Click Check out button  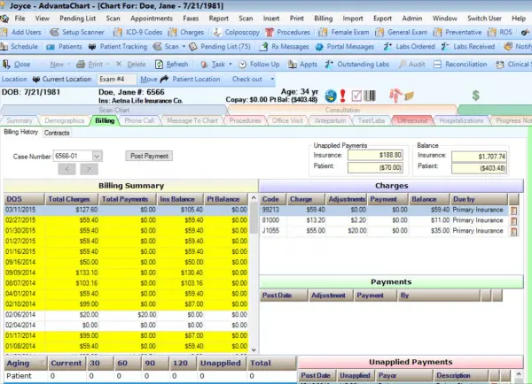[x=247, y=80]
